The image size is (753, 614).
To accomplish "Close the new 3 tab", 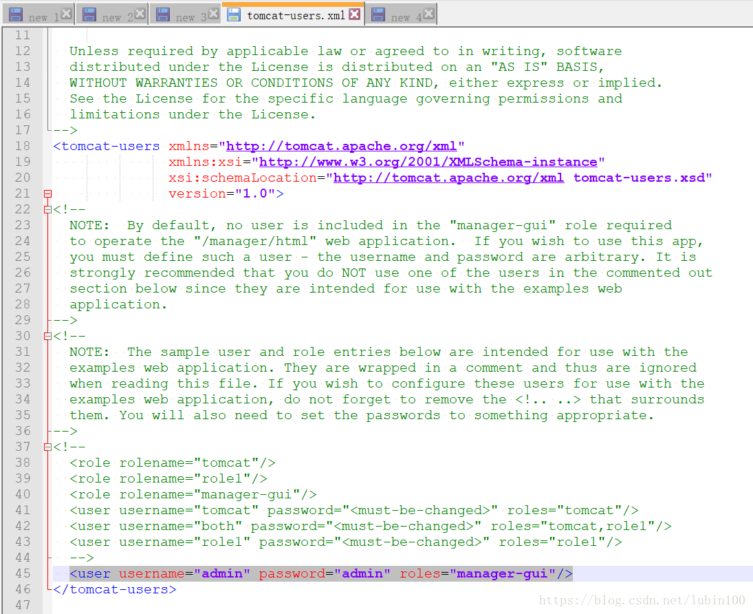I will coord(213,14).
